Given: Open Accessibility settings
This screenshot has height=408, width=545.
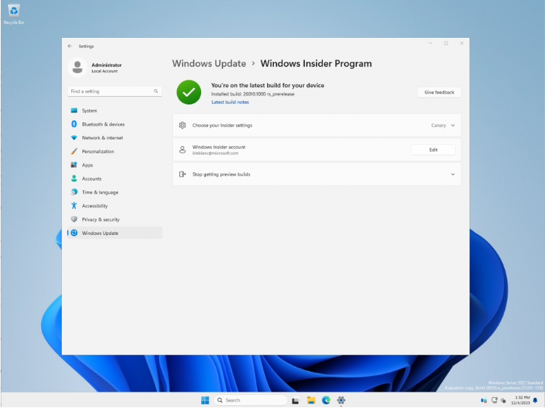Looking at the screenshot, I should (115, 205).
